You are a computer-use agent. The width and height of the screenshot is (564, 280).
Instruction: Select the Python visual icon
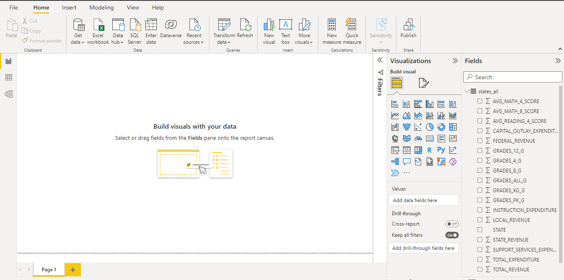coord(441,150)
